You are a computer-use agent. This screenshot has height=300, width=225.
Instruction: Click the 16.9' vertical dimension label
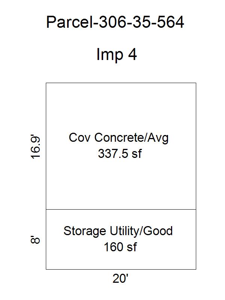(36, 147)
